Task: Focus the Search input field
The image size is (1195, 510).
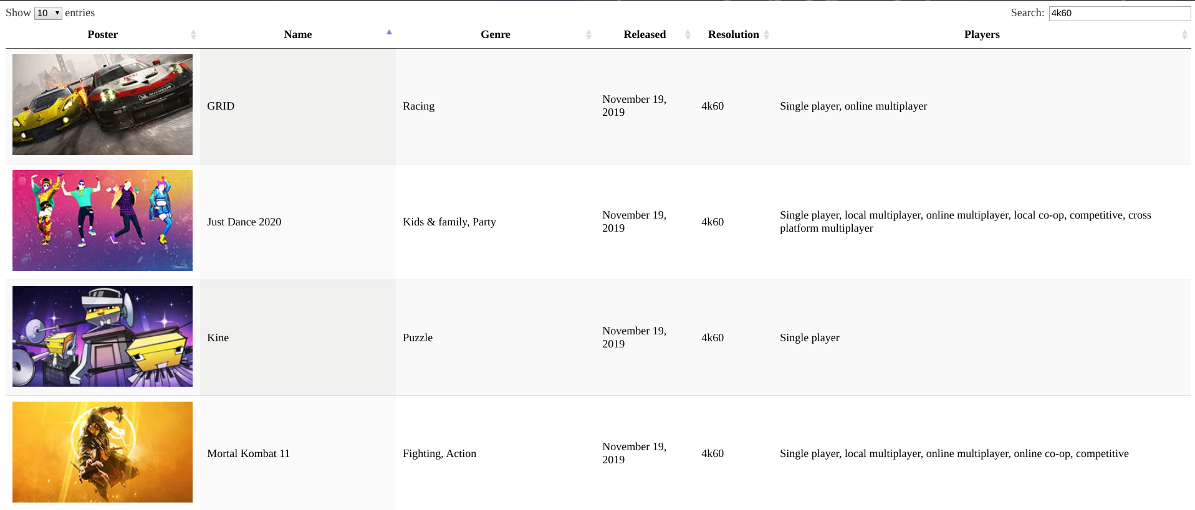Action: point(1119,13)
